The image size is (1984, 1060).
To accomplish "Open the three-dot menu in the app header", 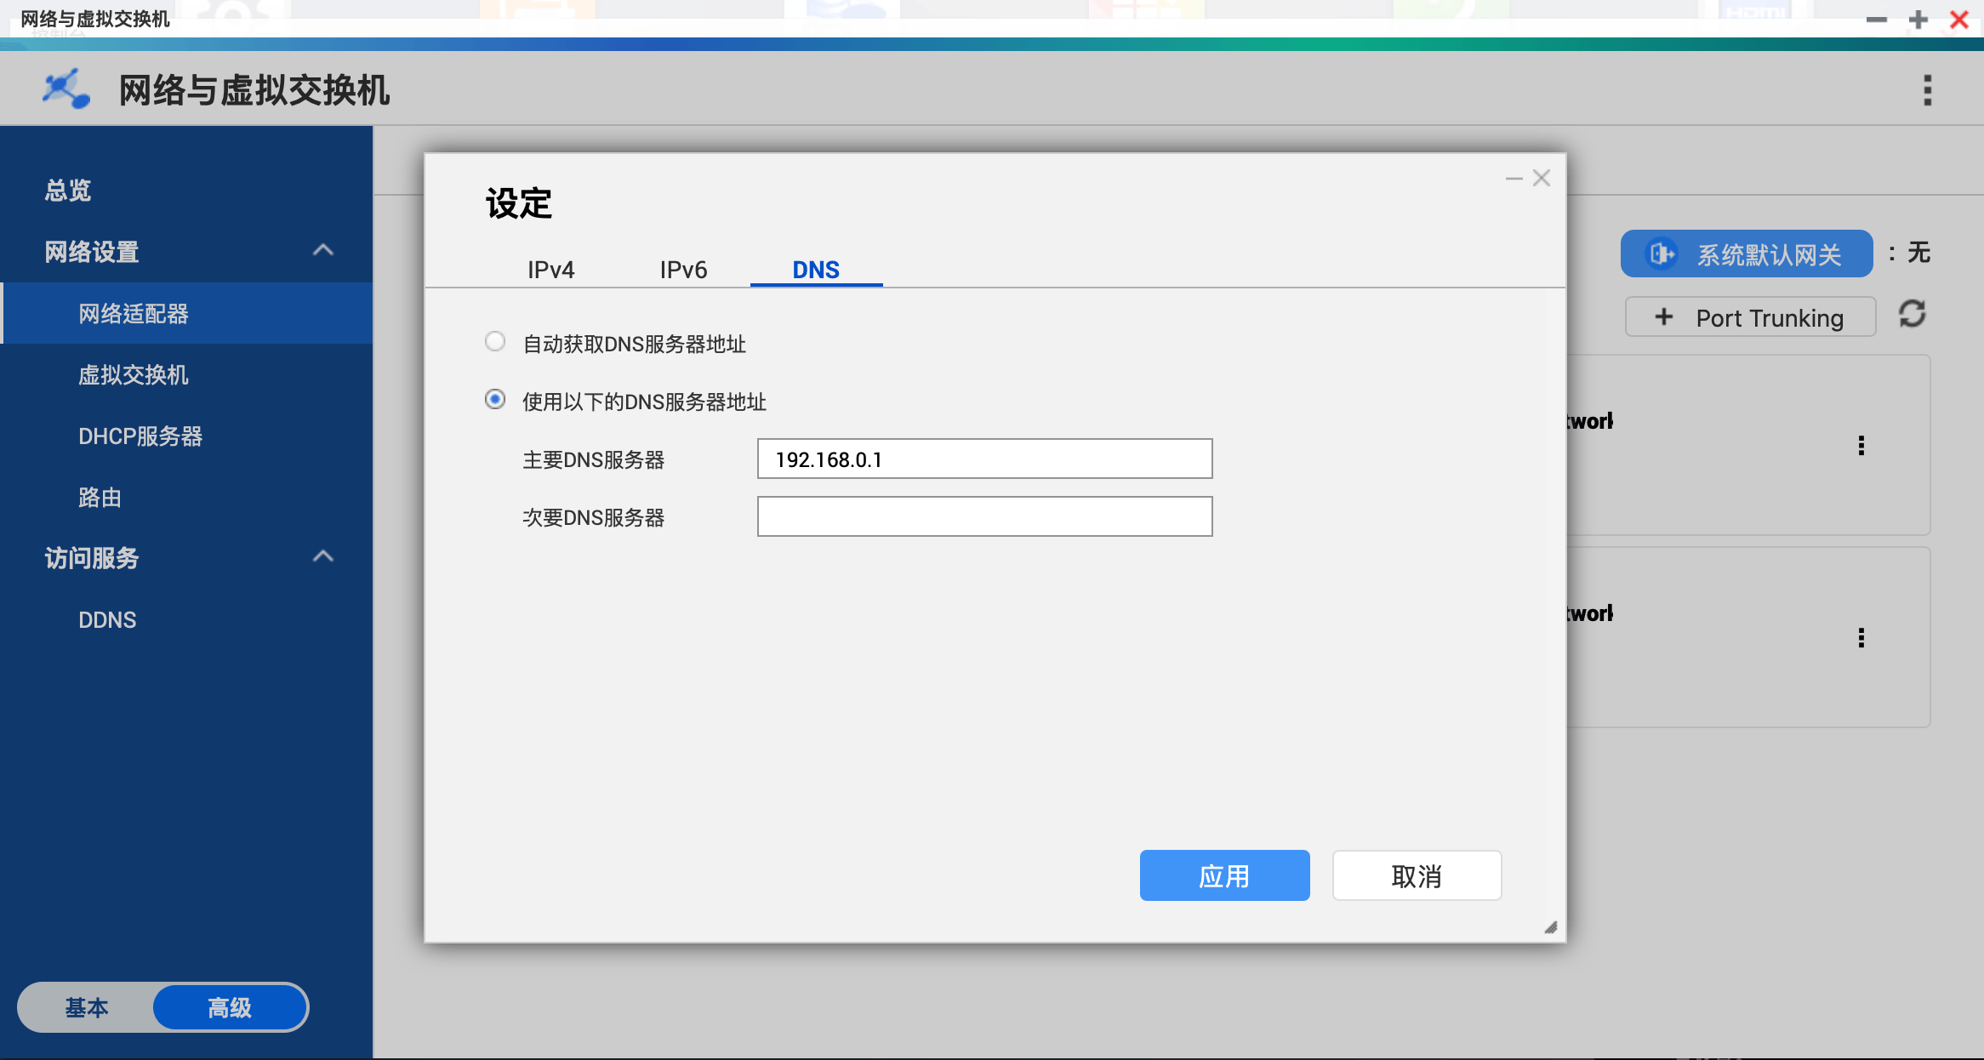I will click(1927, 90).
